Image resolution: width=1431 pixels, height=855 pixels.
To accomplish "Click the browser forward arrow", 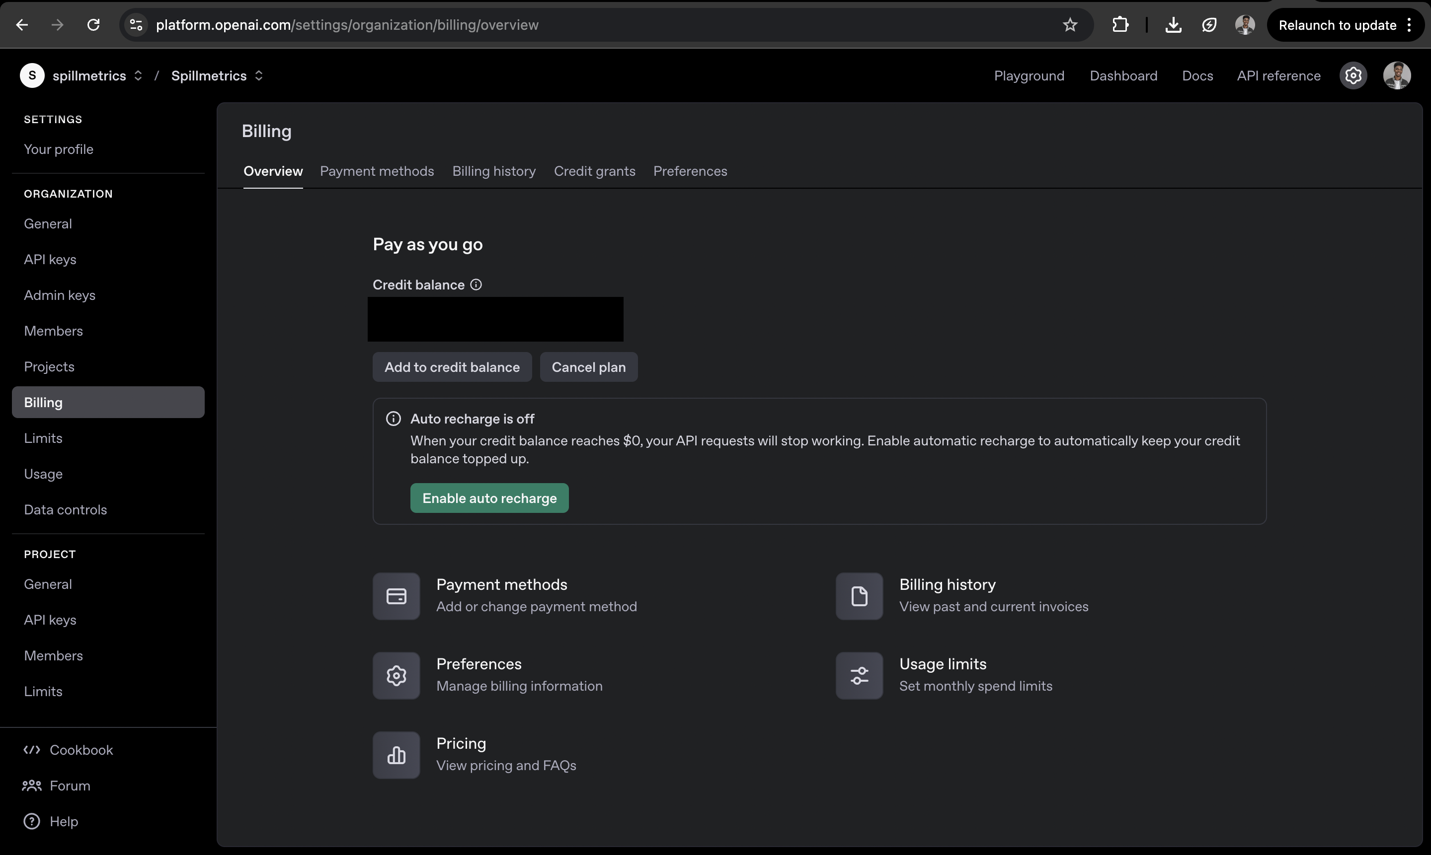I will pyautogui.click(x=57, y=25).
